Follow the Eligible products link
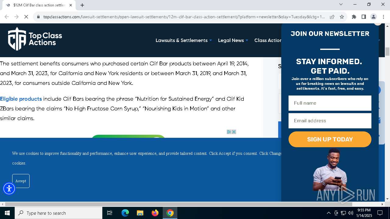 (x=21, y=99)
